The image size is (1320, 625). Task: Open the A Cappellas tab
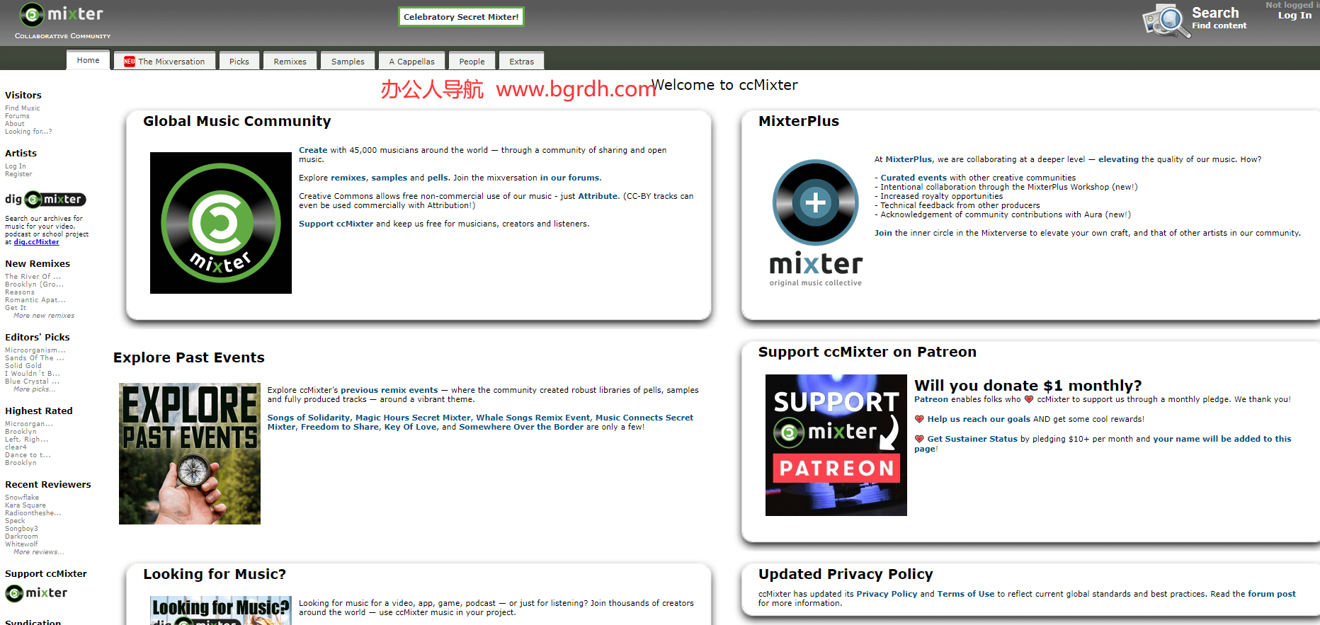click(411, 62)
